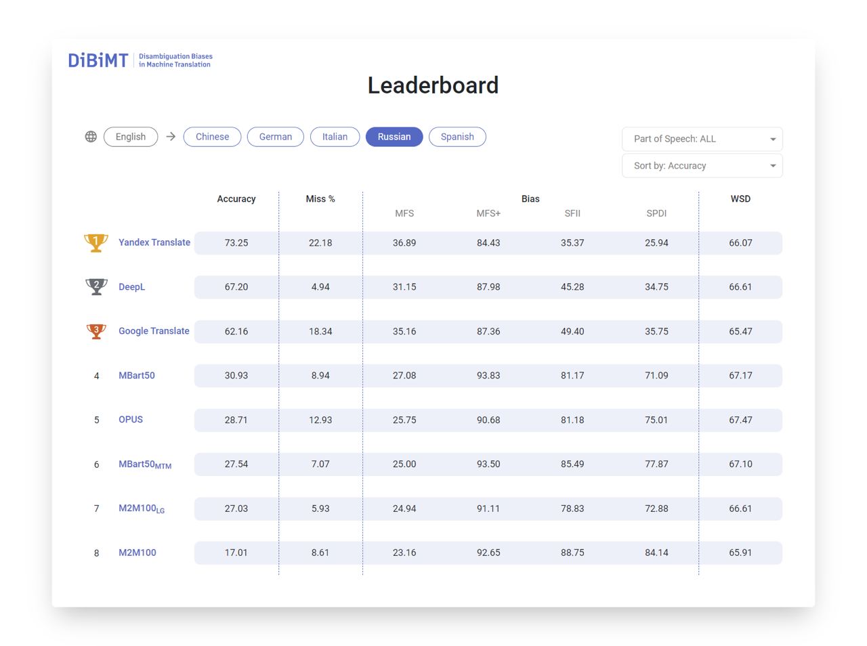Click MBart50 MTM WSD value 67.10
The width and height of the screenshot is (867, 646).
click(x=740, y=465)
